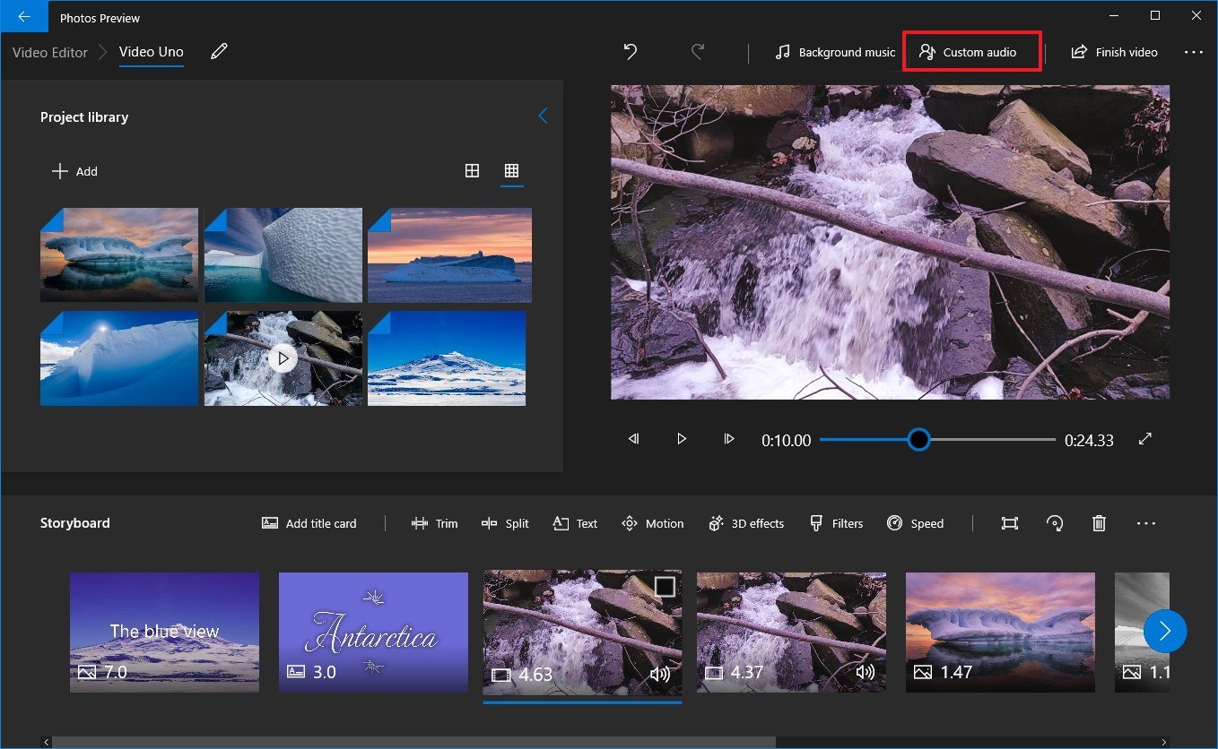Open the 3D effects tool

[745, 523]
